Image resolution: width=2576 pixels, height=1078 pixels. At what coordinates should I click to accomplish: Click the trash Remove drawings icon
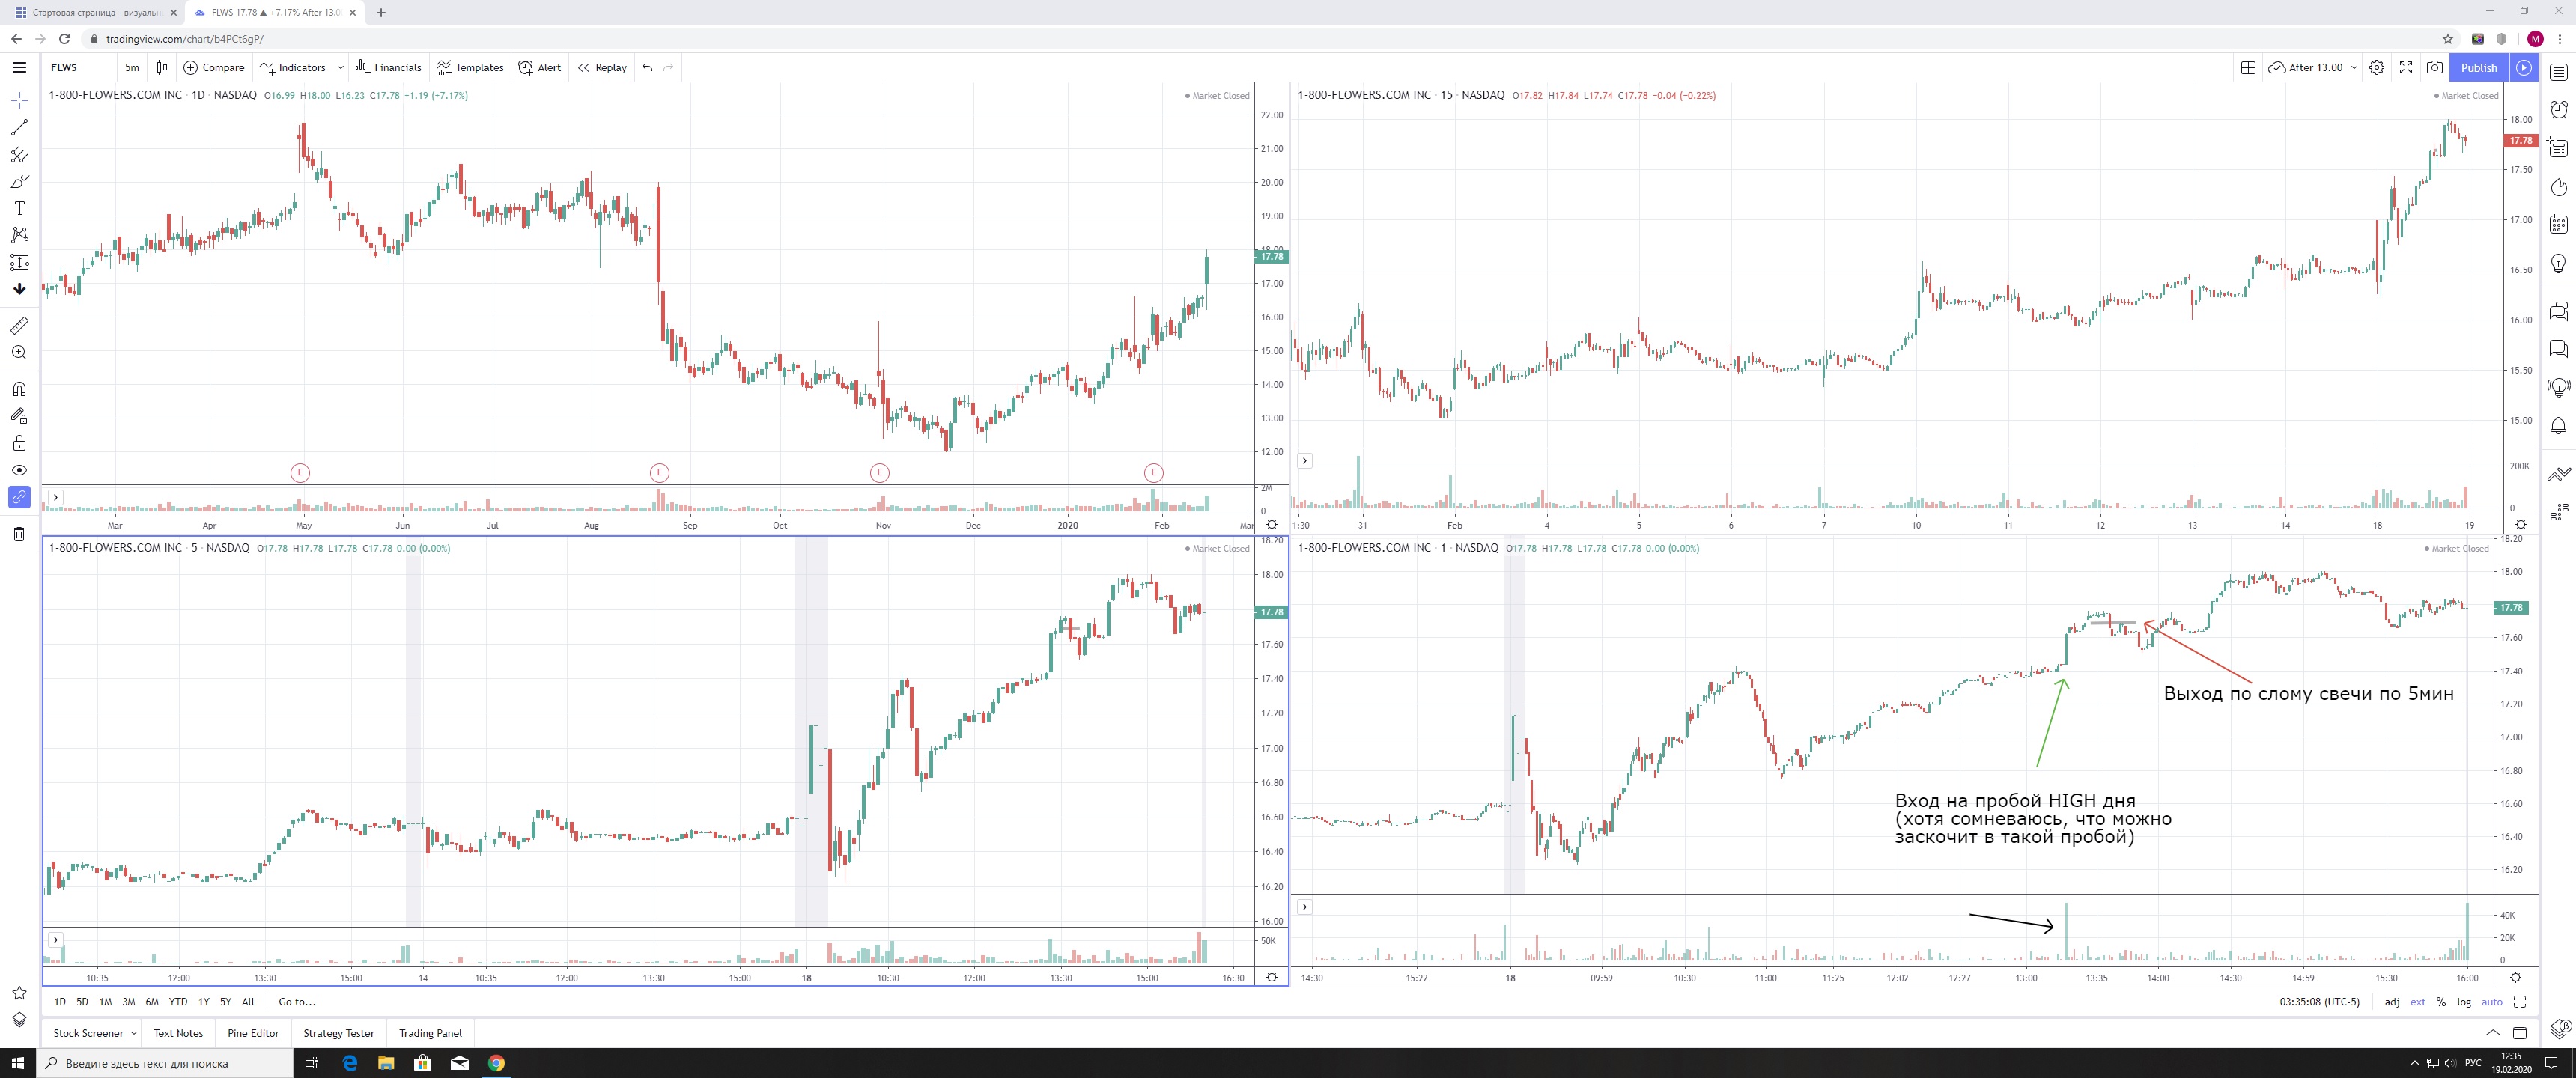(x=19, y=534)
